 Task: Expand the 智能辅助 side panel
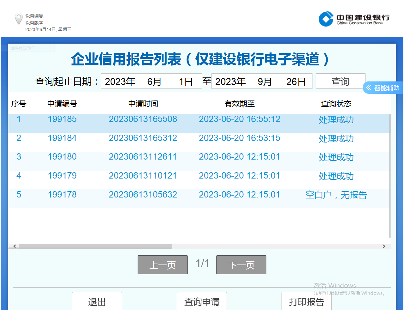coord(383,88)
